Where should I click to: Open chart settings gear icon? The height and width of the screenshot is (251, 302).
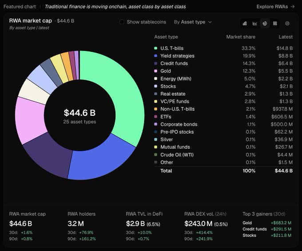point(287,24)
